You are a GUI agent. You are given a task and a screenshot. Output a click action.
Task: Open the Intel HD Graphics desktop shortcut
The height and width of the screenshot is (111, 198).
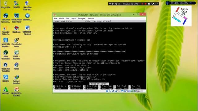pyautogui.click(x=6, y=43)
